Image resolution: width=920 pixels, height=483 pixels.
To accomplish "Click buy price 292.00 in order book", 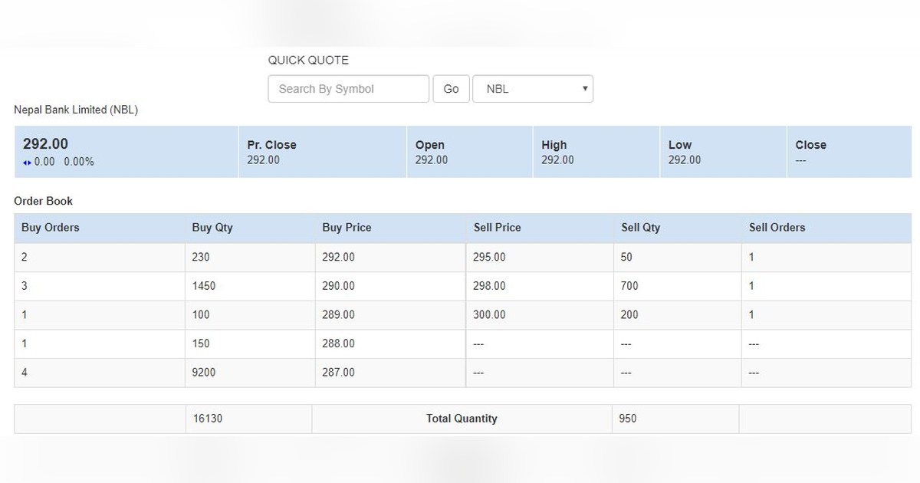I will (390, 258).
